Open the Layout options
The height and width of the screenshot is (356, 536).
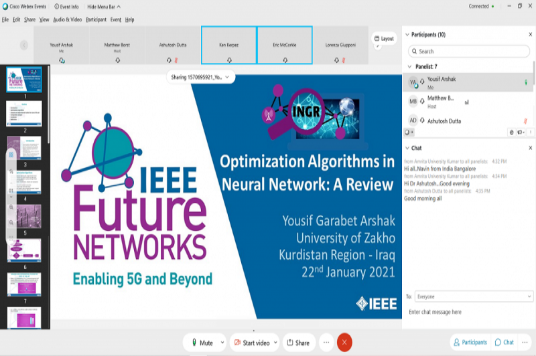[385, 39]
